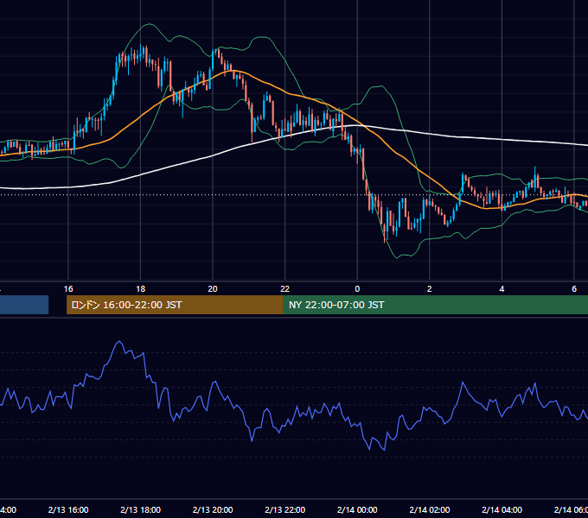Screen dimensions: 588x518
Task: Click the 6 hour axis label
Action: (574, 289)
